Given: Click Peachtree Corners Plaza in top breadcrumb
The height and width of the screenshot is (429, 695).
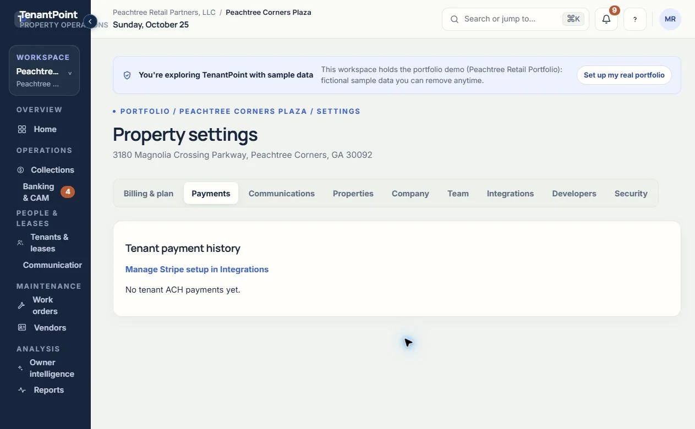Looking at the screenshot, I should 269,12.
